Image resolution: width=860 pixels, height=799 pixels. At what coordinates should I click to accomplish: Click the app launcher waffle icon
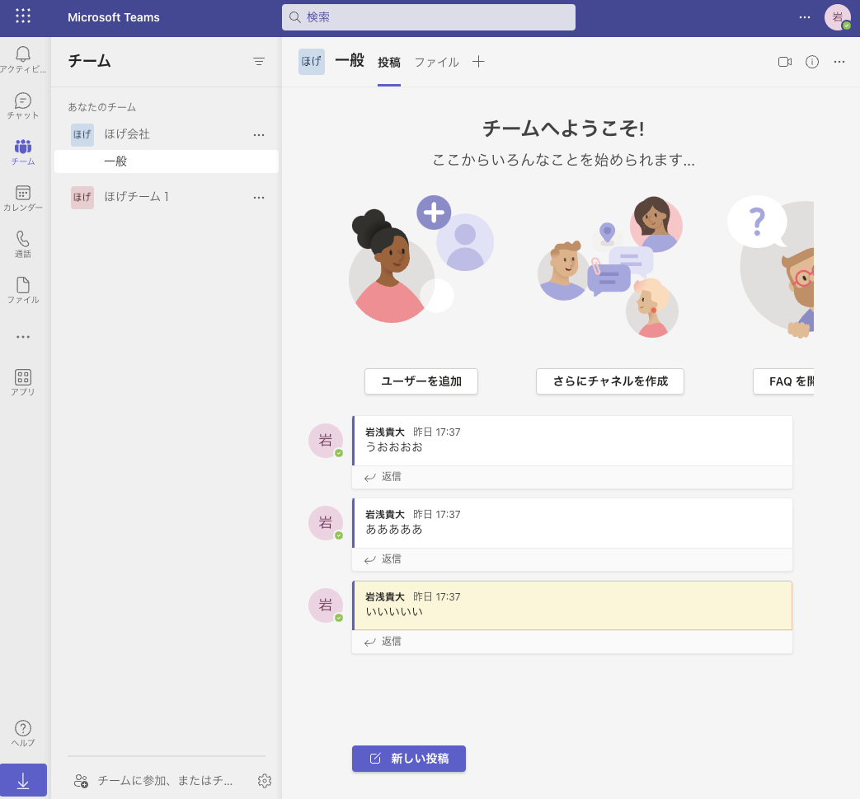(22, 16)
